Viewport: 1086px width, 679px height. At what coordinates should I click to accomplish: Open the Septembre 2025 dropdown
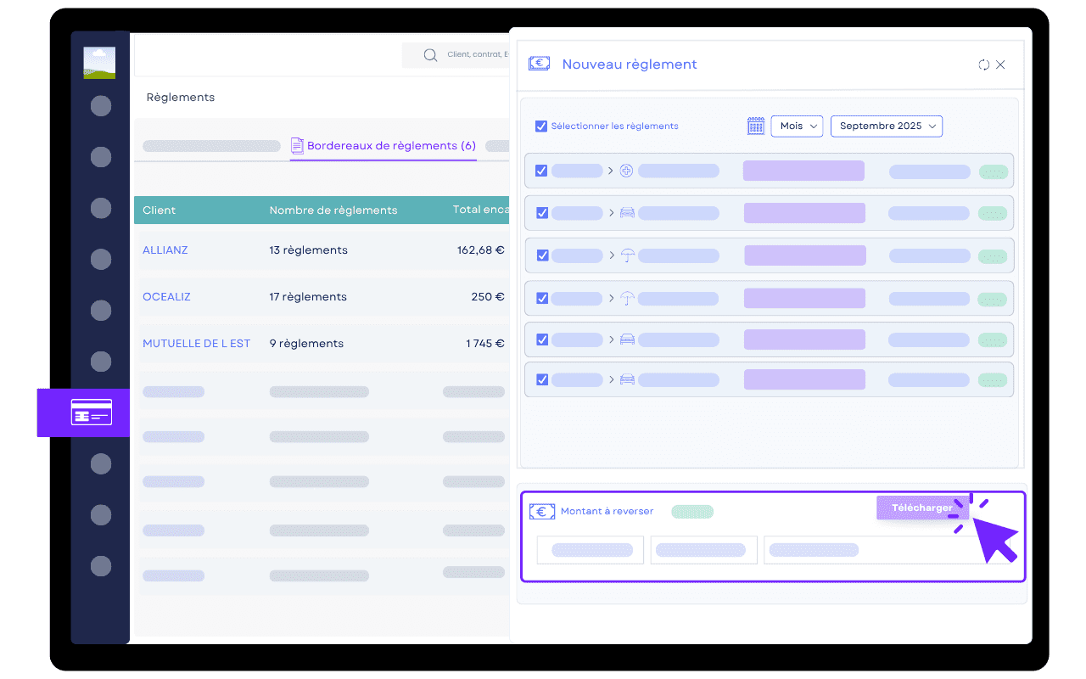[x=886, y=126]
